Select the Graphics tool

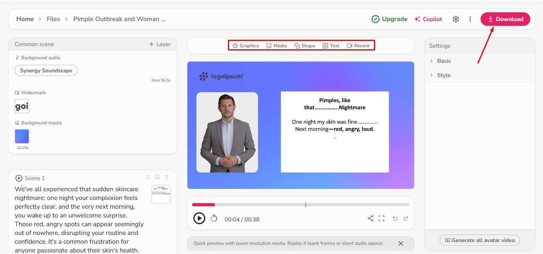[x=245, y=45]
